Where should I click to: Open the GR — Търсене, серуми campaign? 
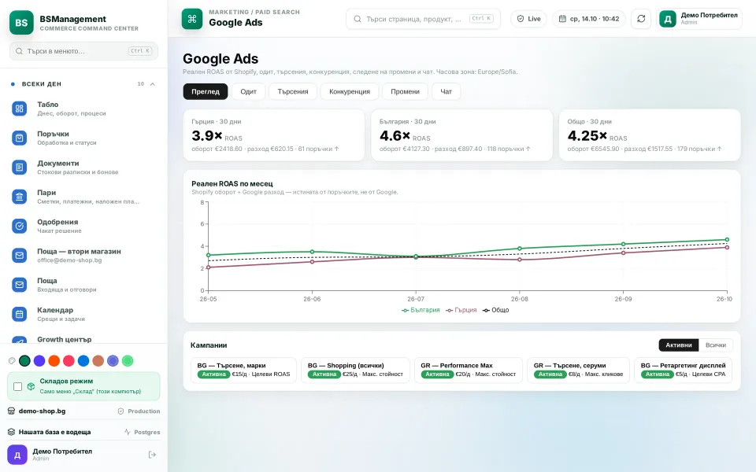coord(578,370)
